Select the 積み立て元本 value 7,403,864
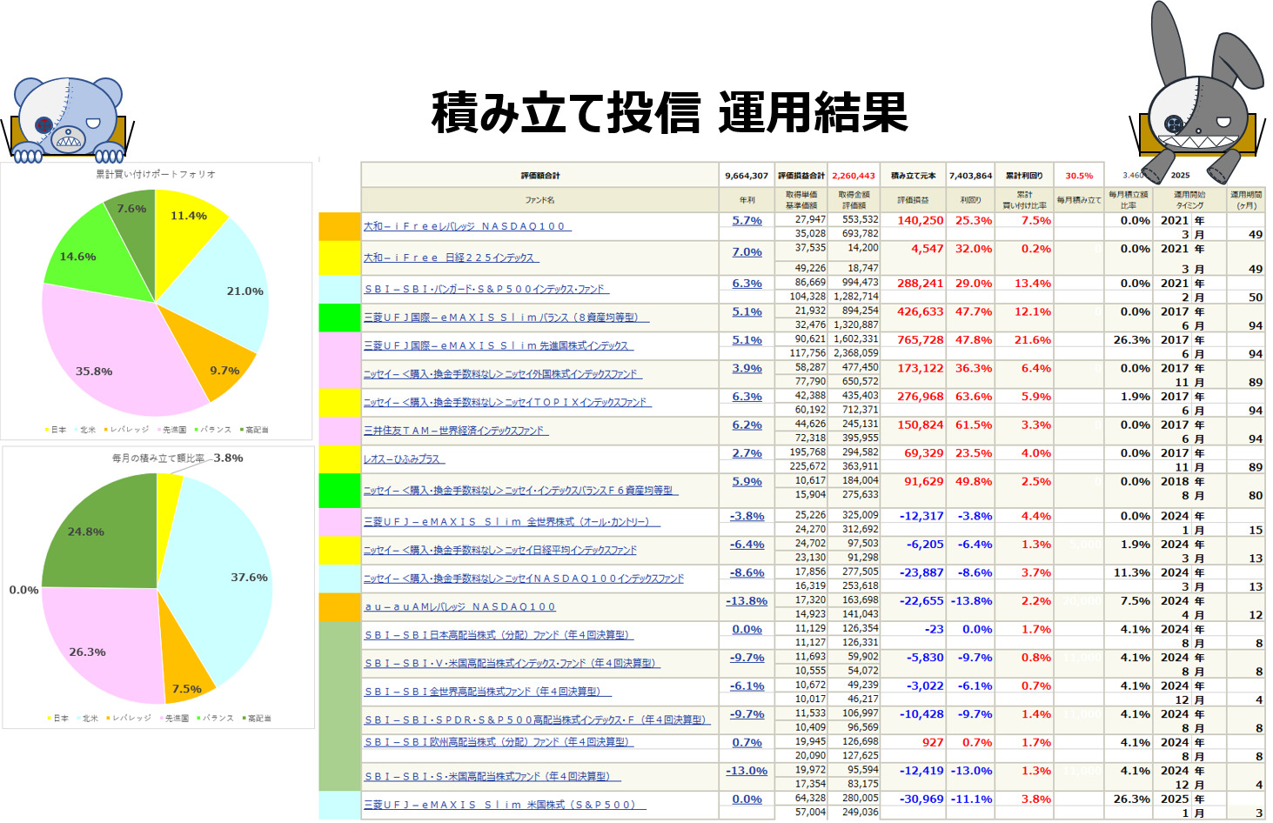The height and width of the screenshot is (823, 1273). 970,176
